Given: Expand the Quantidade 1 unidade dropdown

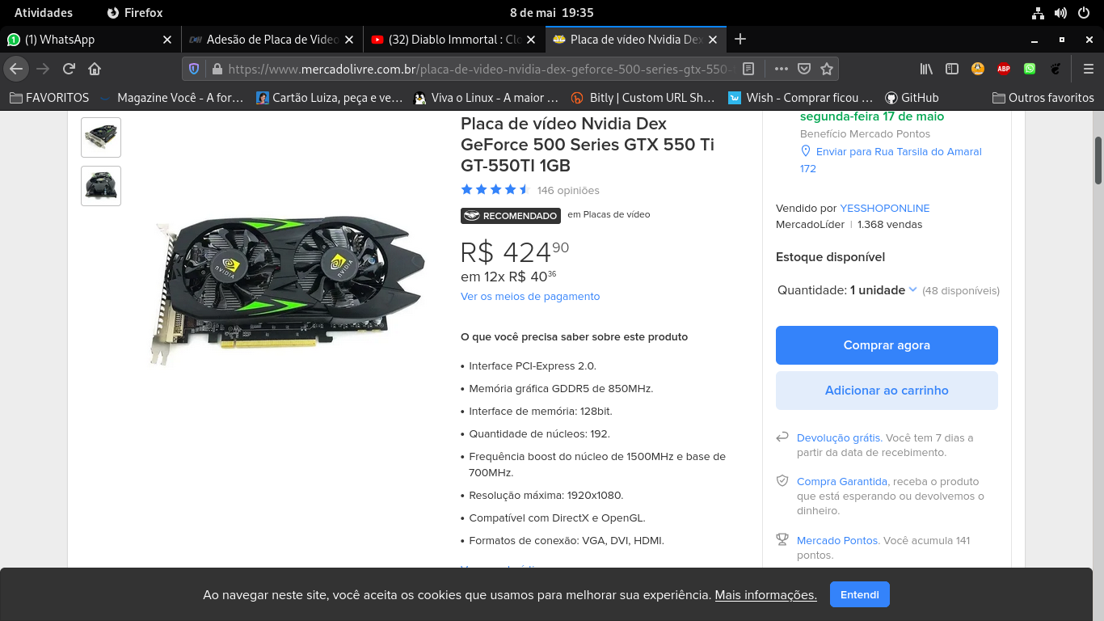Looking at the screenshot, I should point(883,290).
